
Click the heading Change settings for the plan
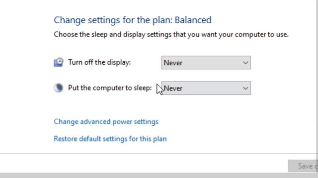click(x=133, y=20)
